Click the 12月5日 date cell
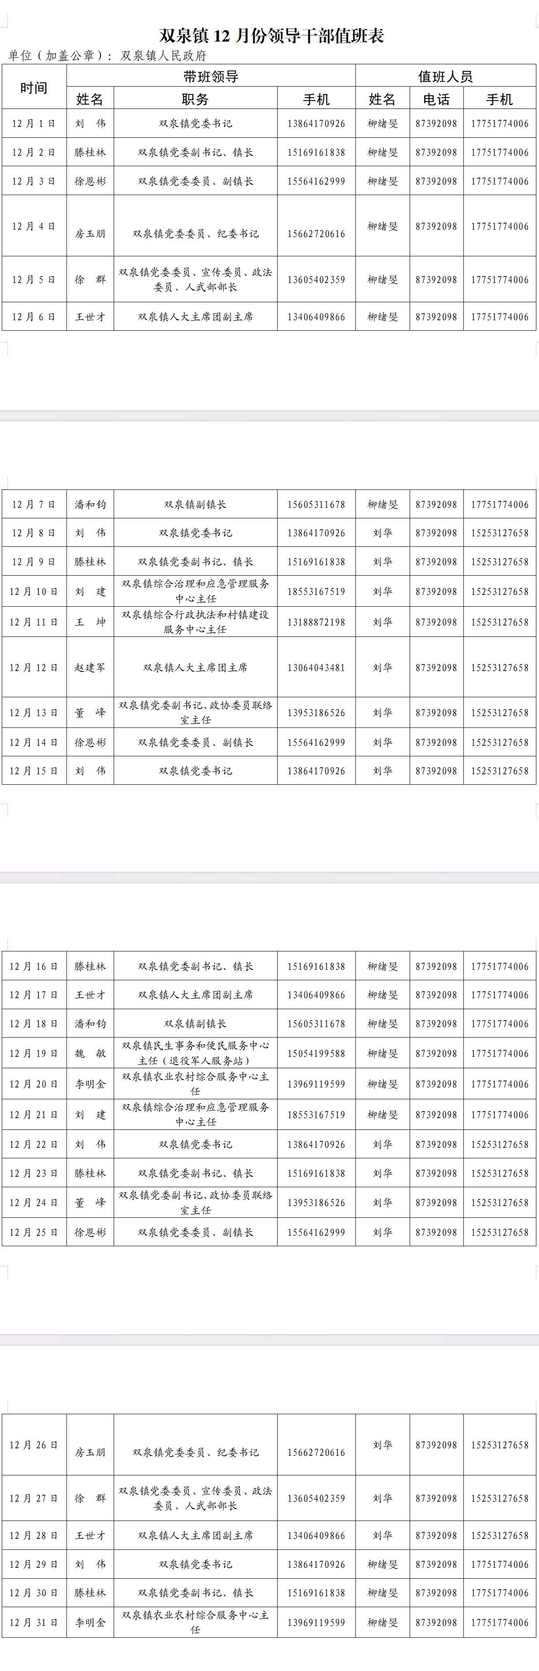The width and height of the screenshot is (539, 1671). pos(34,280)
